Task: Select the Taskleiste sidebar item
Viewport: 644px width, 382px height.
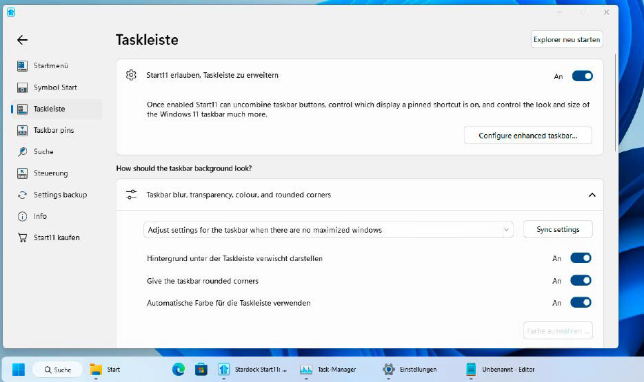Action: tap(57, 109)
